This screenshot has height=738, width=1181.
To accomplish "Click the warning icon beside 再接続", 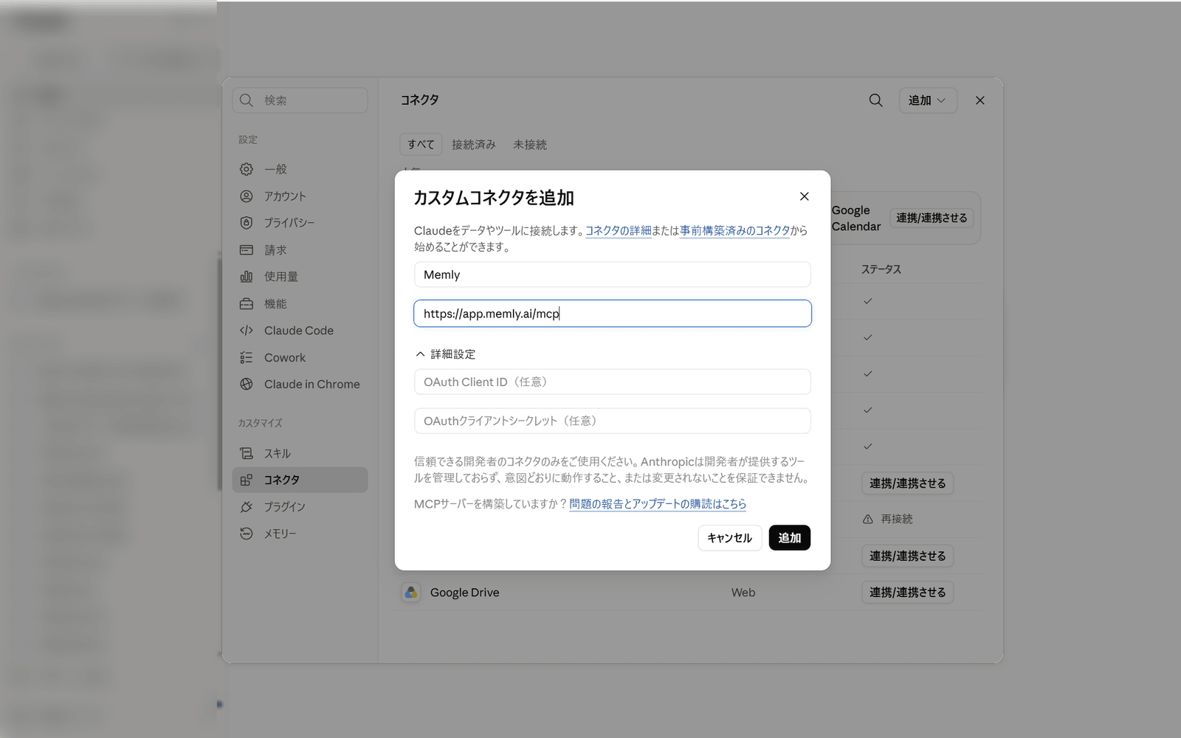I will pyautogui.click(x=868, y=520).
